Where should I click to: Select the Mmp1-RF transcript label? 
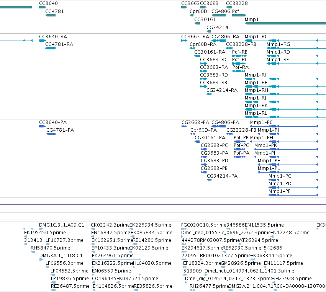[278, 60]
